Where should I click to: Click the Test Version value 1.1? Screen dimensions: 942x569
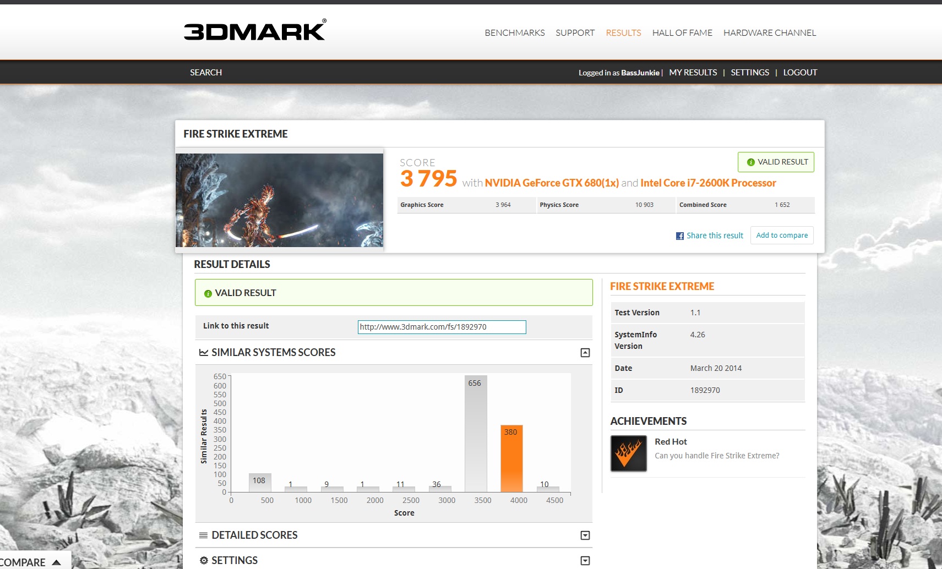coord(695,313)
